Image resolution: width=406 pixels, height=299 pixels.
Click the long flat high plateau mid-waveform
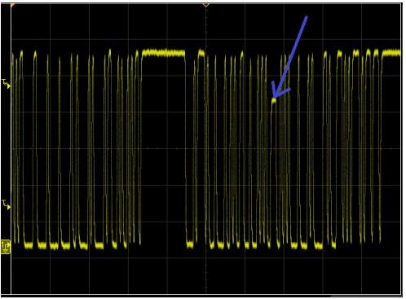click(x=163, y=53)
